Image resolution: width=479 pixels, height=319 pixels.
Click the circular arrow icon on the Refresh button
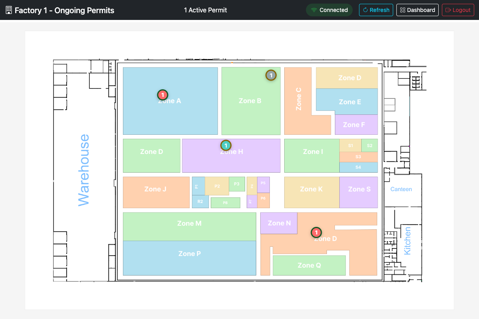click(366, 10)
